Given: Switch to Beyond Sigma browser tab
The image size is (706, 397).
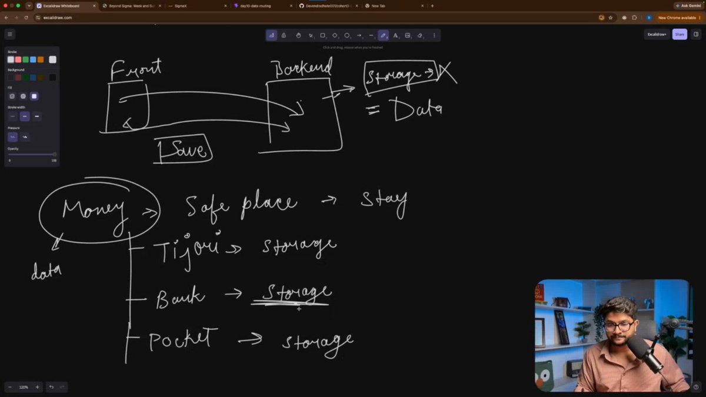Looking at the screenshot, I should pos(131,6).
